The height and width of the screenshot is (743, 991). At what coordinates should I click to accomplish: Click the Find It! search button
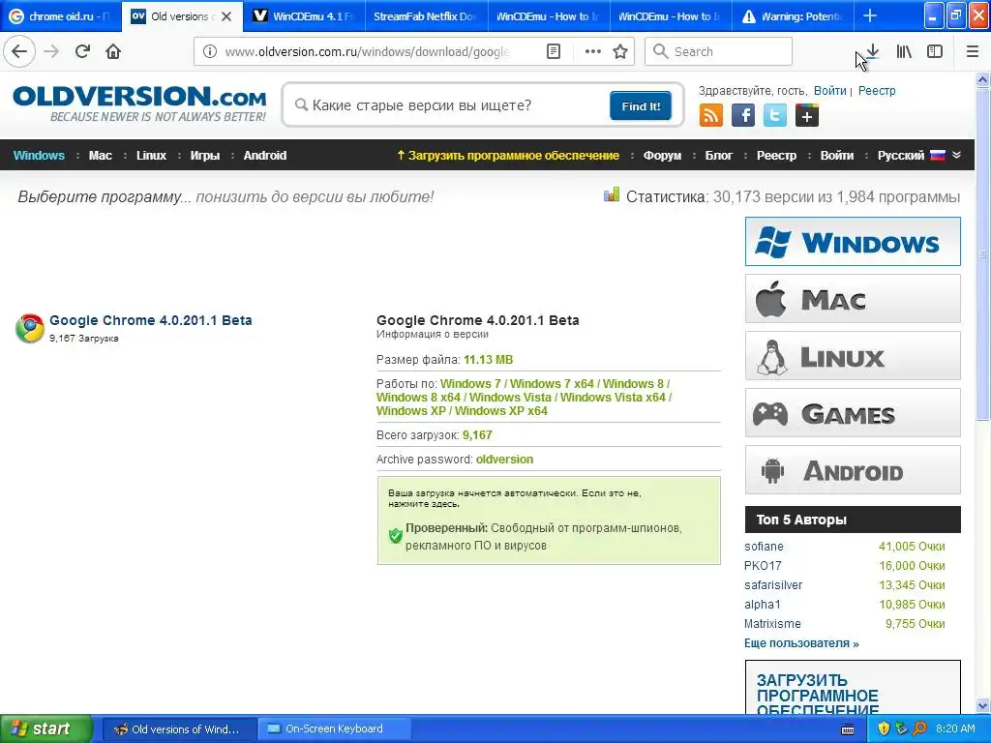point(641,105)
